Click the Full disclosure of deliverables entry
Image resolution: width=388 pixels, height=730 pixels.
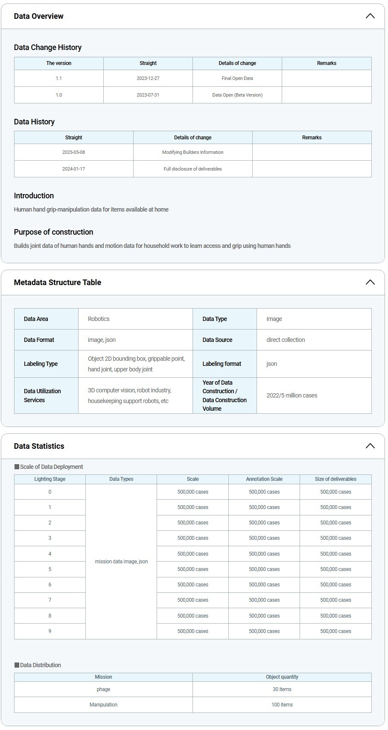[x=193, y=169]
